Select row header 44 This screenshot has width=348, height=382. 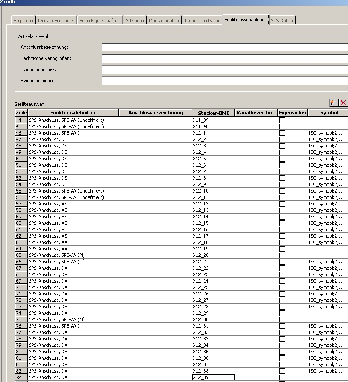(21, 120)
